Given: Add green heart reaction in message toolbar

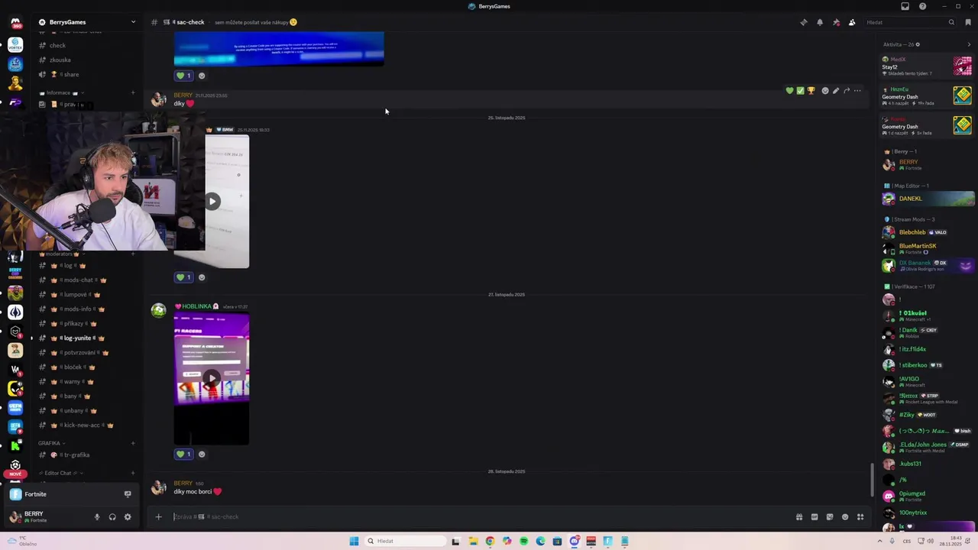Looking at the screenshot, I should pos(789,91).
